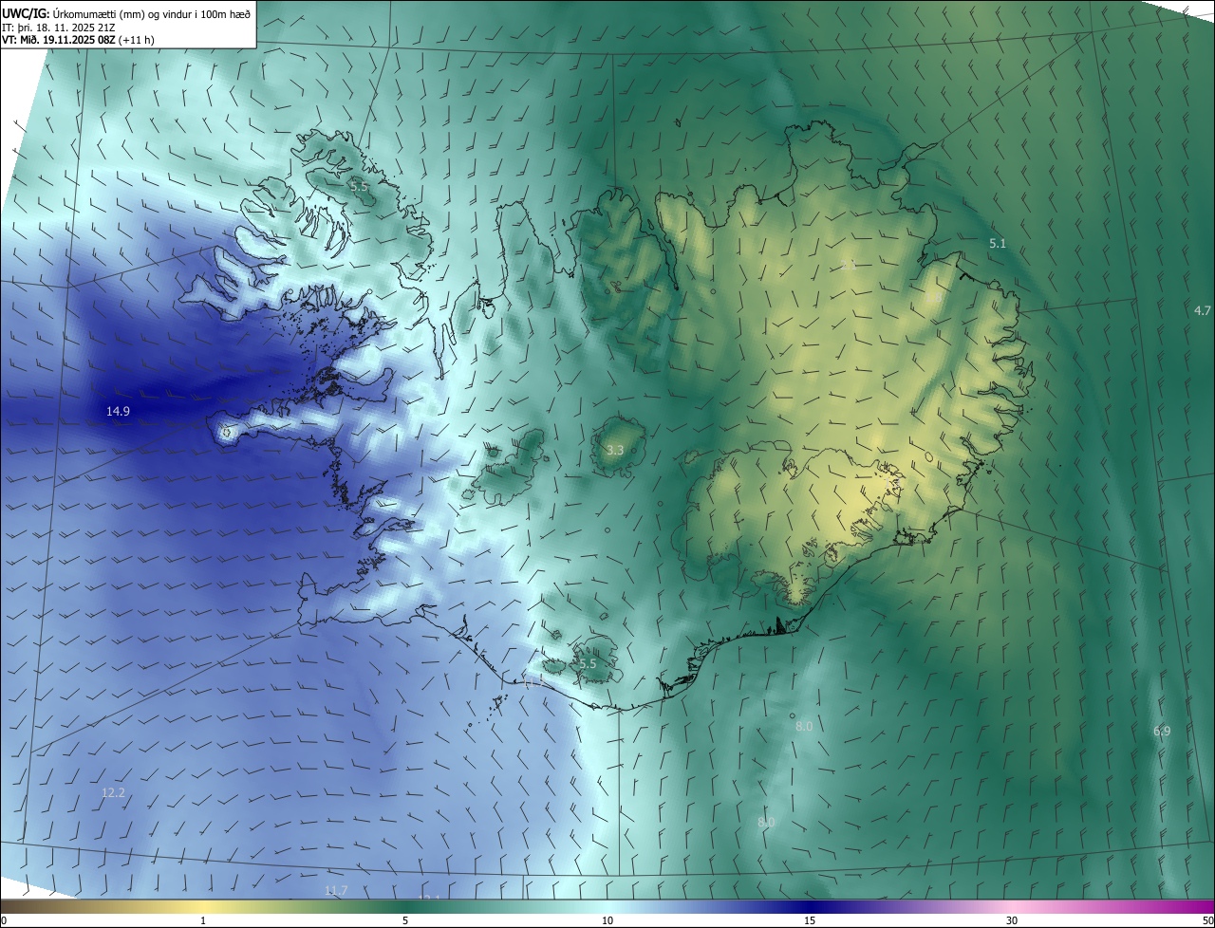Click the colorbar tick label 30

click(1012, 921)
